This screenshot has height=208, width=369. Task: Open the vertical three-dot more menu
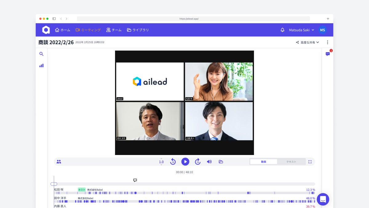327,42
